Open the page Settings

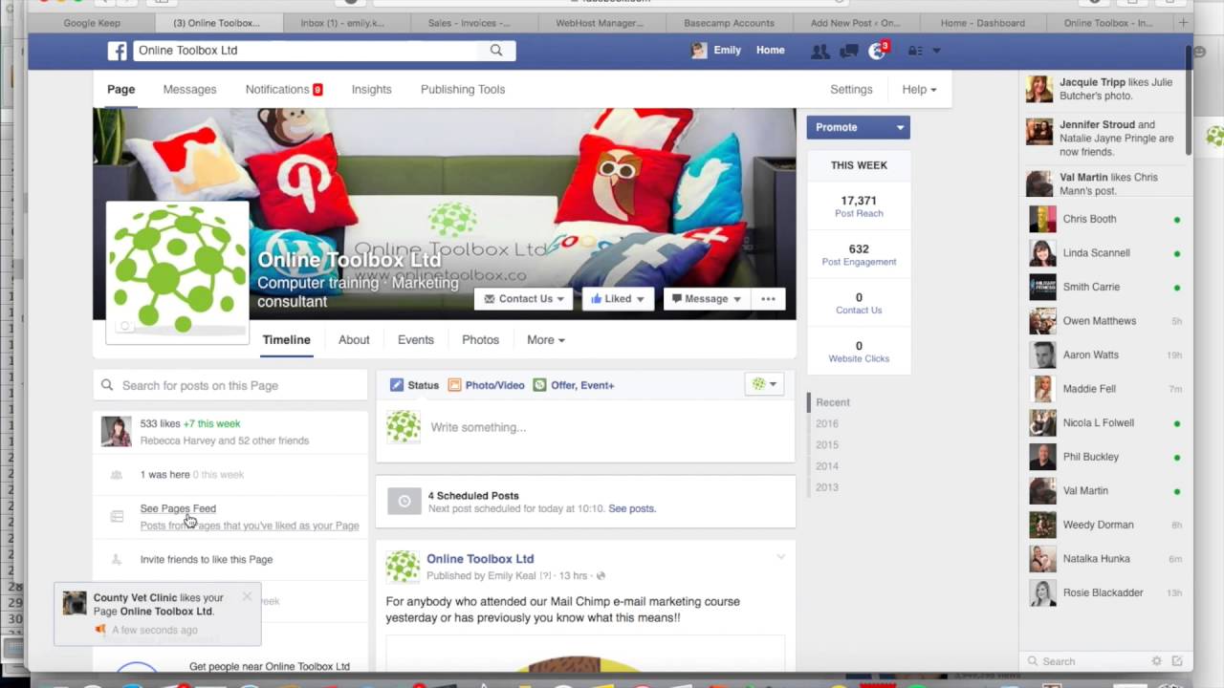[x=851, y=90]
